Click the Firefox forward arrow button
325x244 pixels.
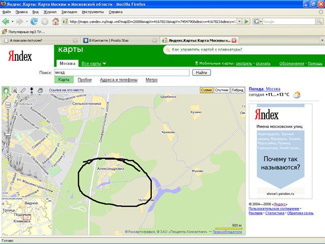coord(20,21)
